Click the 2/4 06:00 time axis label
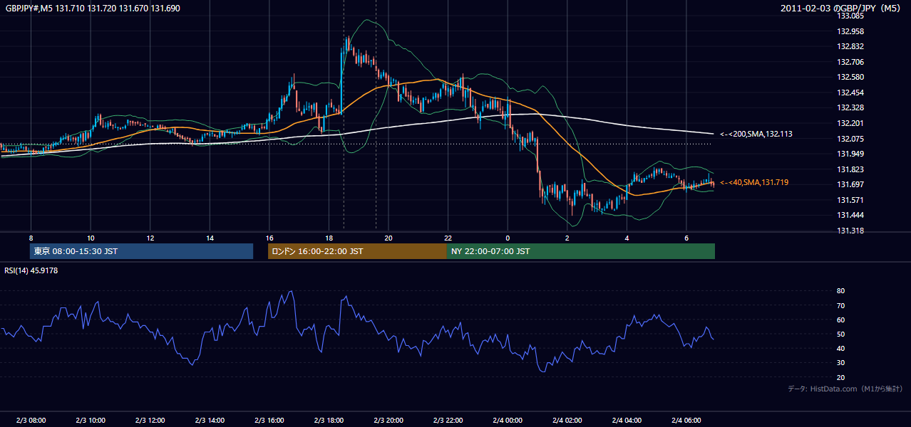This screenshot has width=911, height=427. [686, 421]
